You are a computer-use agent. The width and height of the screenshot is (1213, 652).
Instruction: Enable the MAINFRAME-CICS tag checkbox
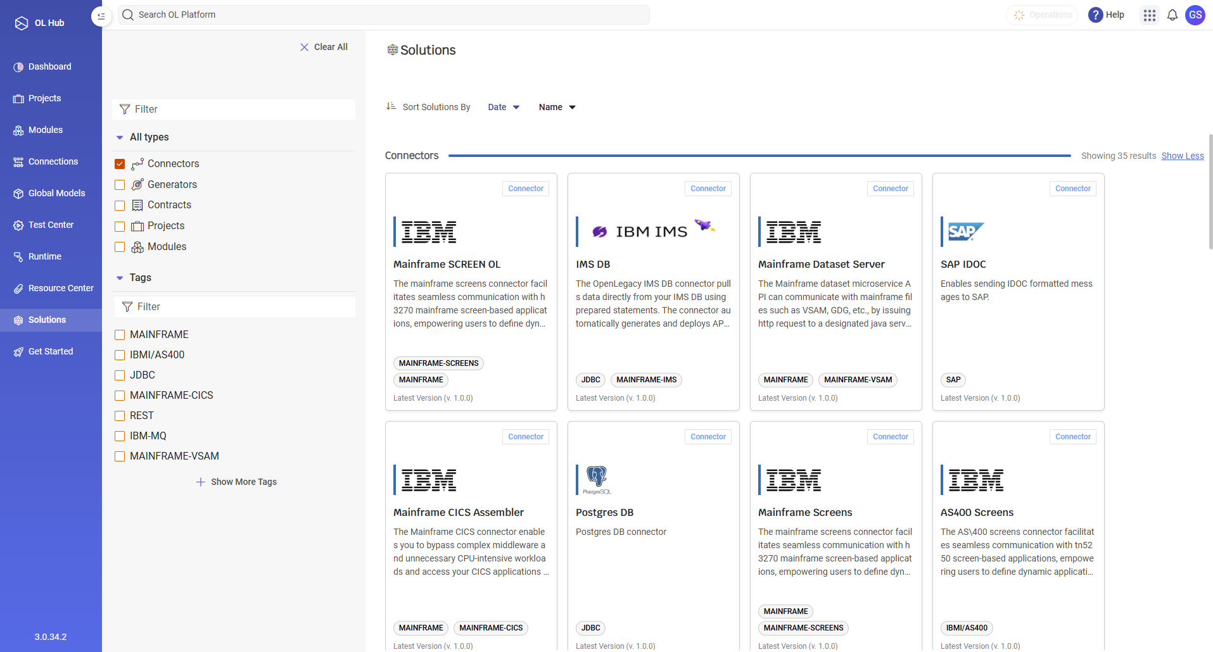click(x=120, y=396)
